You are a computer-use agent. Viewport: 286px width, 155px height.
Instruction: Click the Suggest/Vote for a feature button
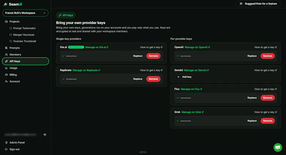tap(258, 4)
